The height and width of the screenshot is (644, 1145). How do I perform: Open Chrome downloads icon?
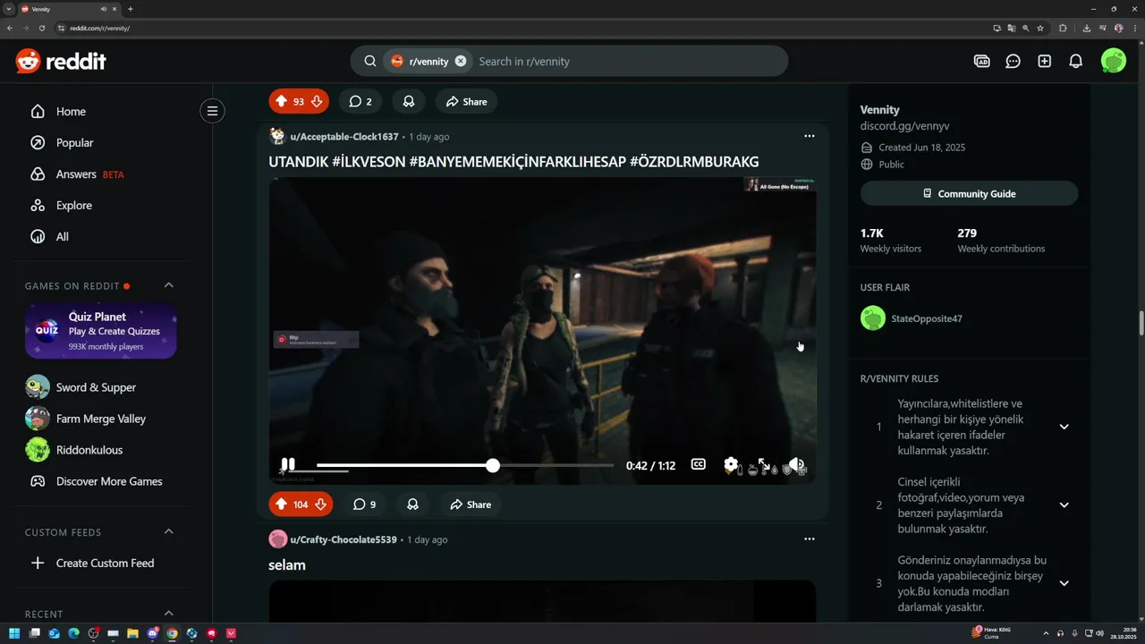click(1086, 28)
